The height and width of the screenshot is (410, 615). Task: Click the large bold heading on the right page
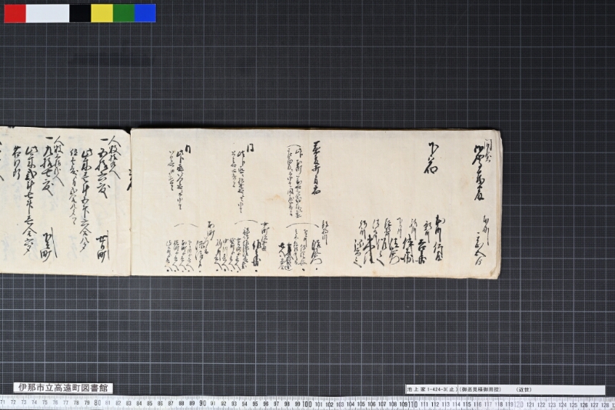(430, 158)
